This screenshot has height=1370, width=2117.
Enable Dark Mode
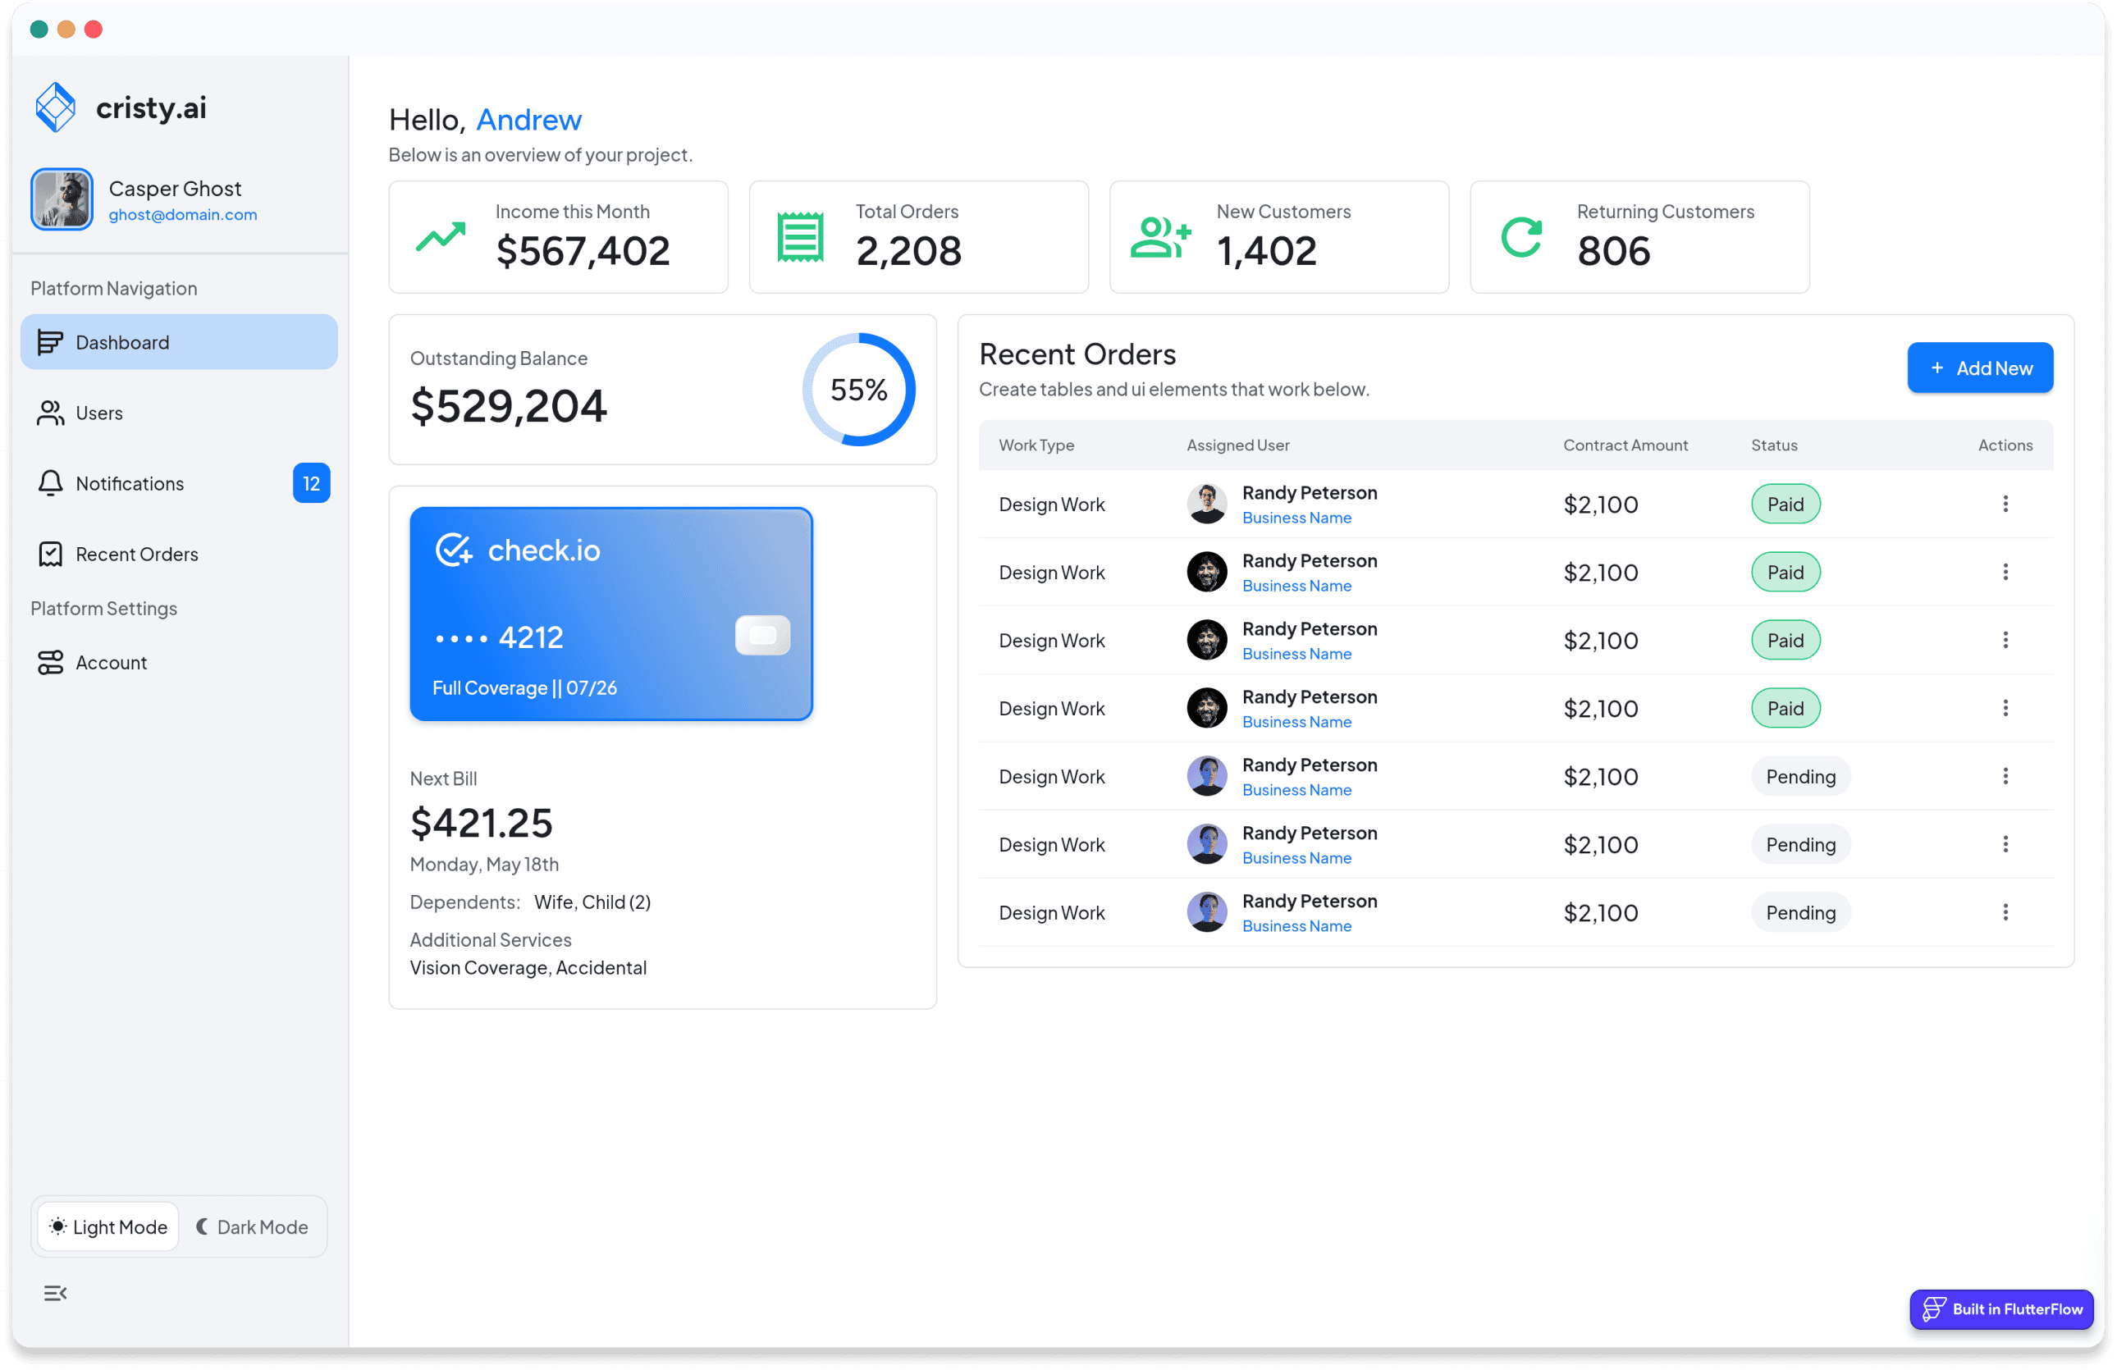tap(252, 1226)
